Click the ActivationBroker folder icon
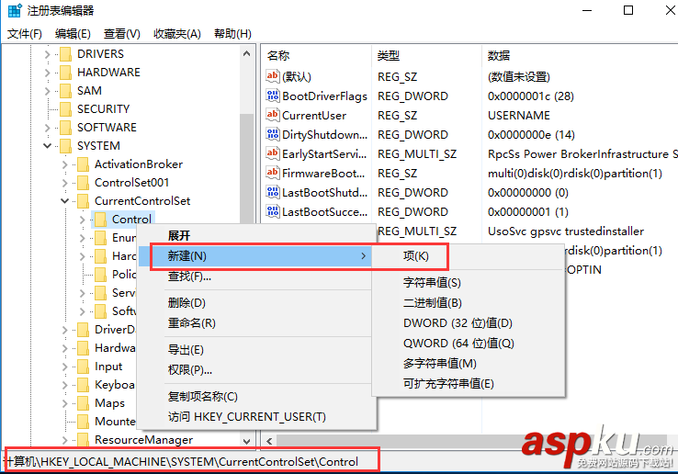 click(x=83, y=164)
